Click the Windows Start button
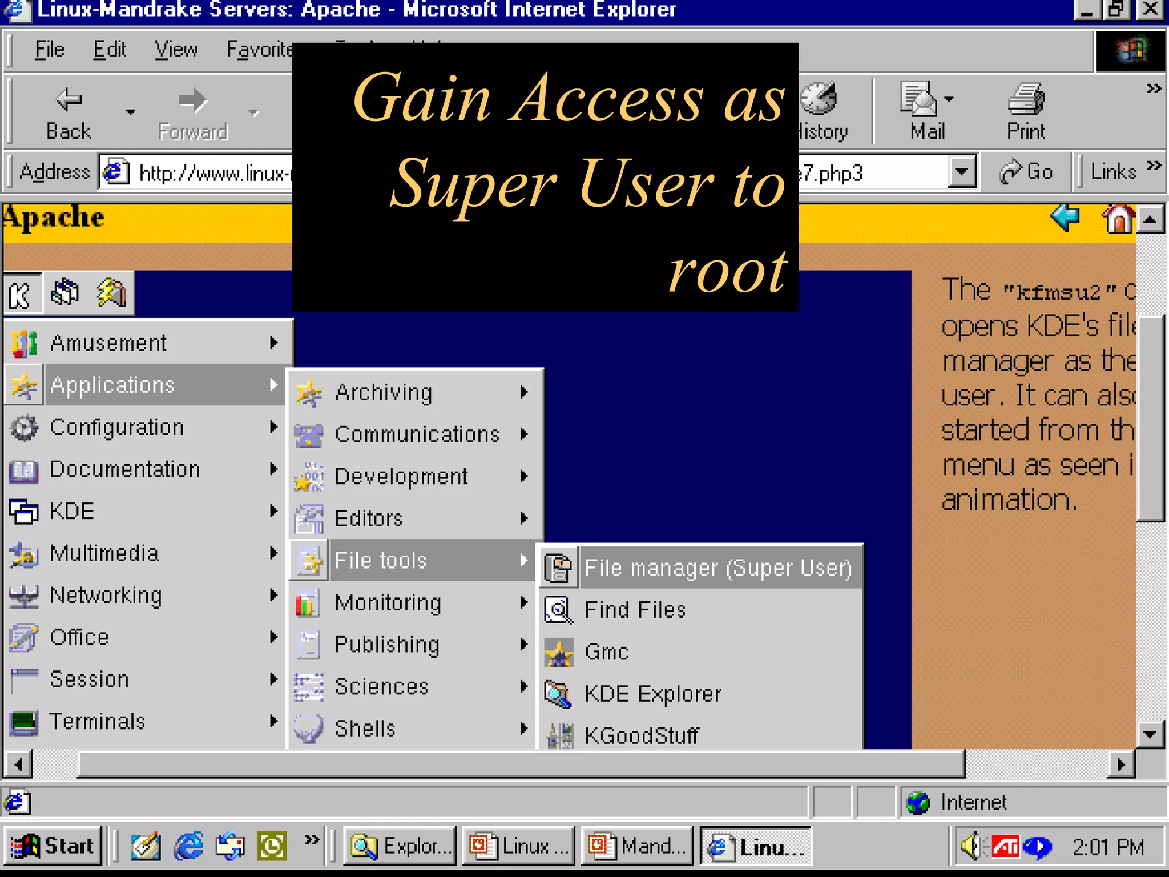Screen dimensions: 1169x877 point(54,846)
